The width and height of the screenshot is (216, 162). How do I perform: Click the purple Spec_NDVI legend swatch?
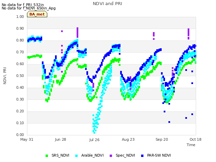pyautogui.click(x=111, y=156)
